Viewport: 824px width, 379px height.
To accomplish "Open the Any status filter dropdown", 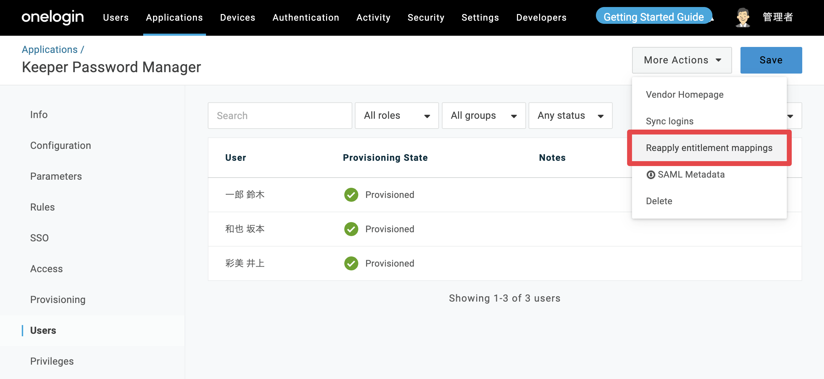I will (x=570, y=116).
